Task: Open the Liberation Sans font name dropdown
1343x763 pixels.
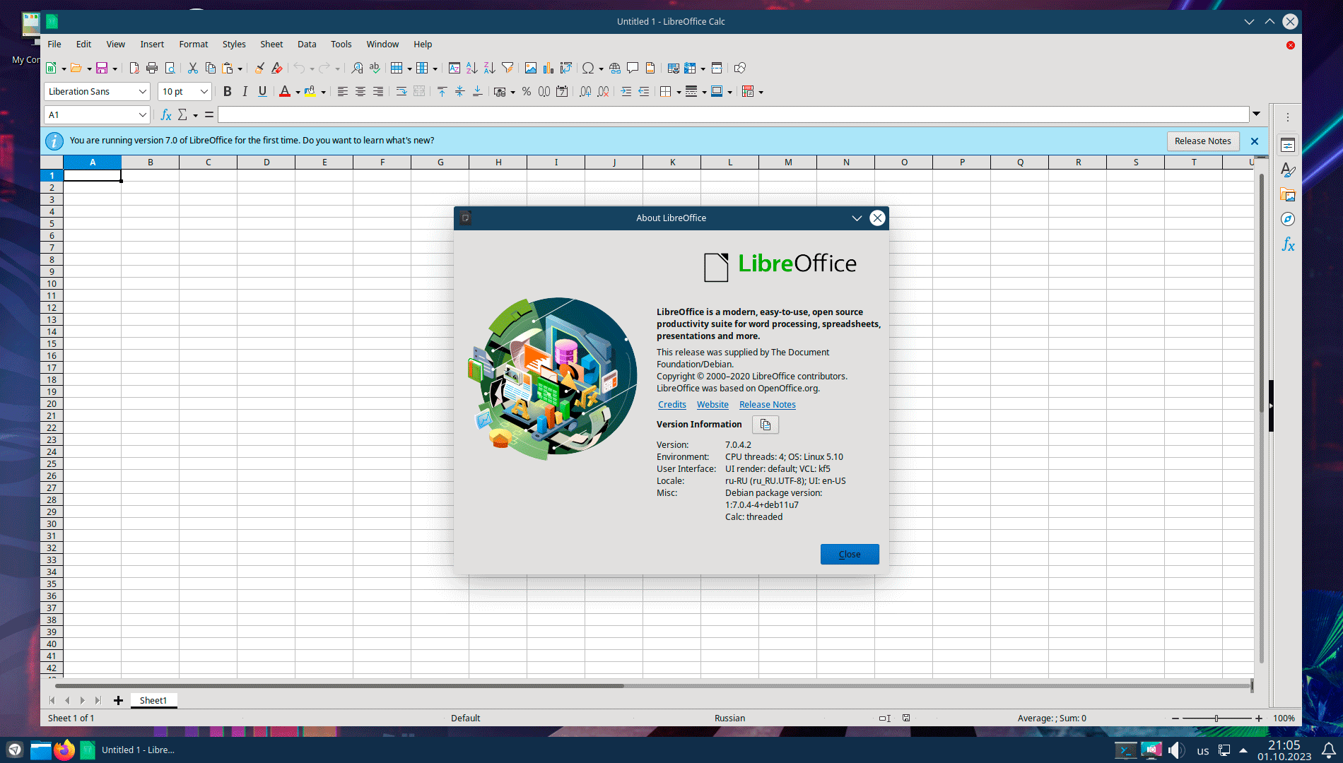Action: pyautogui.click(x=142, y=91)
